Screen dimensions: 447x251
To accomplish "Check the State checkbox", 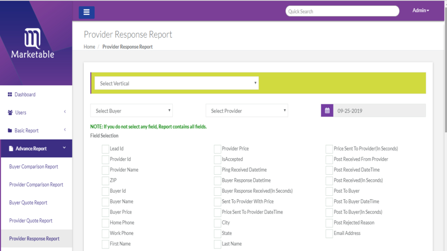I will (x=217, y=233).
